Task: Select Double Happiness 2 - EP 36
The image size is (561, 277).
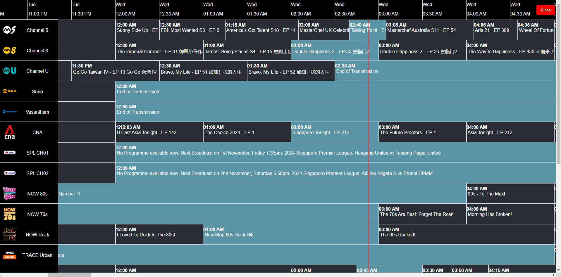Action: pyautogui.click(x=422, y=50)
